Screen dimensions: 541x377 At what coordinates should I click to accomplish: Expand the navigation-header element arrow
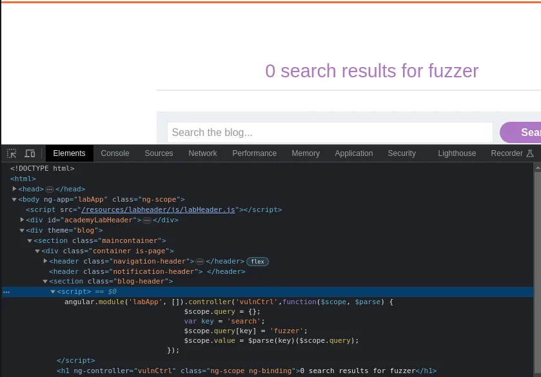[x=45, y=261]
